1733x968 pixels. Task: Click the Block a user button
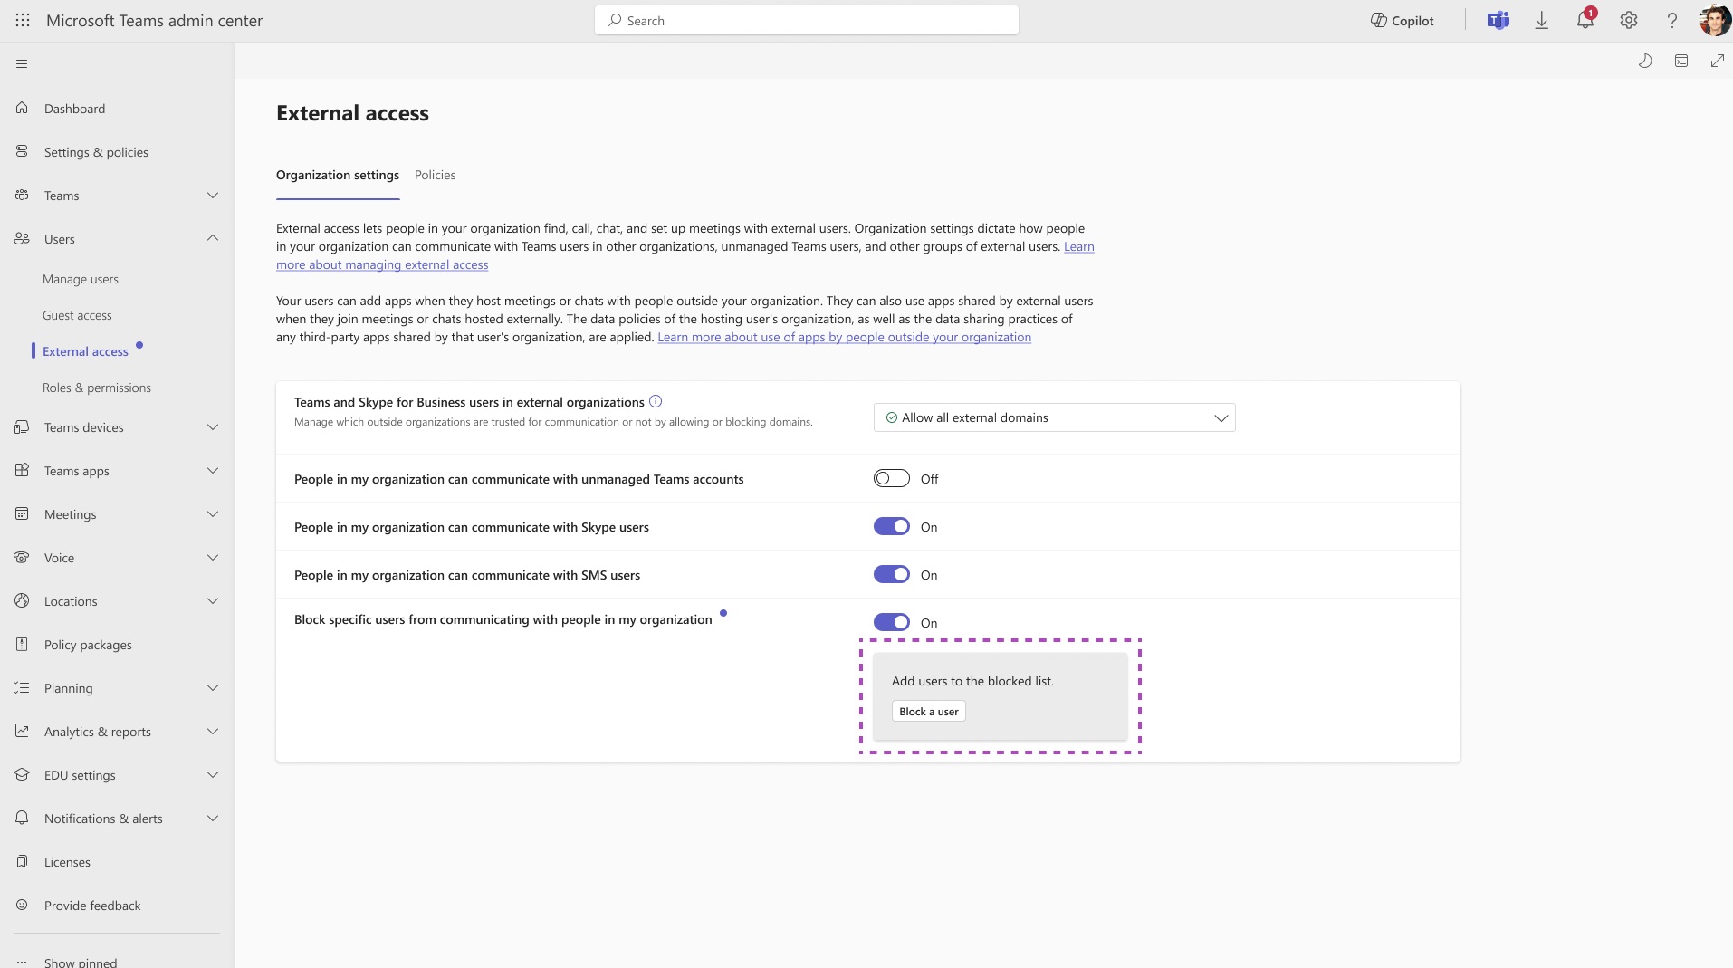click(928, 711)
